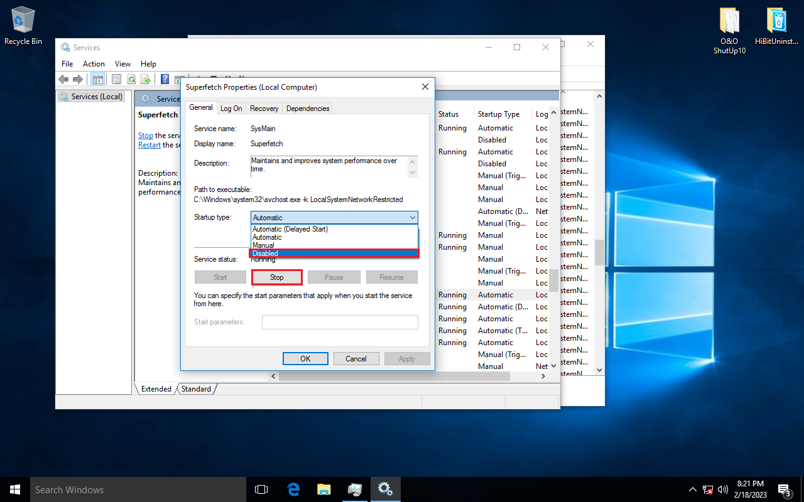Image resolution: width=804 pixels, height=502 pixels.
Task: Click the volume speaker tray icon
Action: [x=723, y=489]
